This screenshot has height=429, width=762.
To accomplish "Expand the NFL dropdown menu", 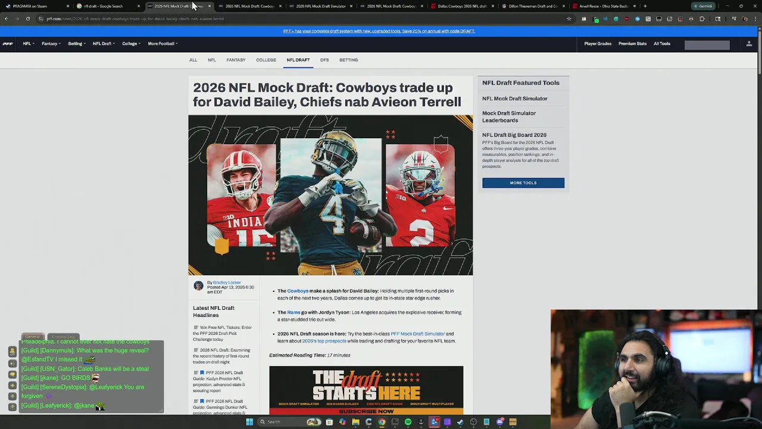I will (29, 43).
